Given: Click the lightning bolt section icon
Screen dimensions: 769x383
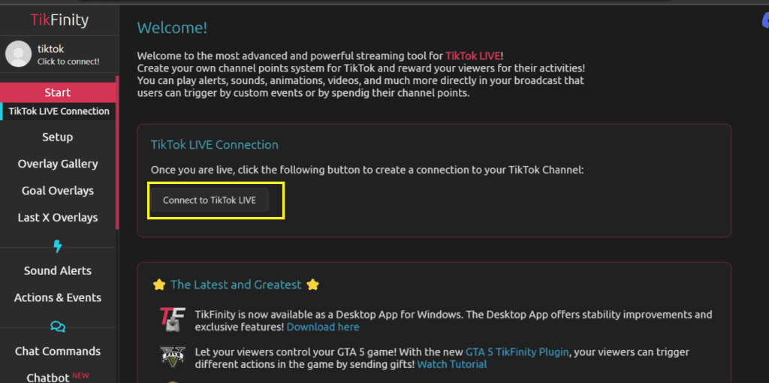Looking at the screenshot, I should point(58,246).
